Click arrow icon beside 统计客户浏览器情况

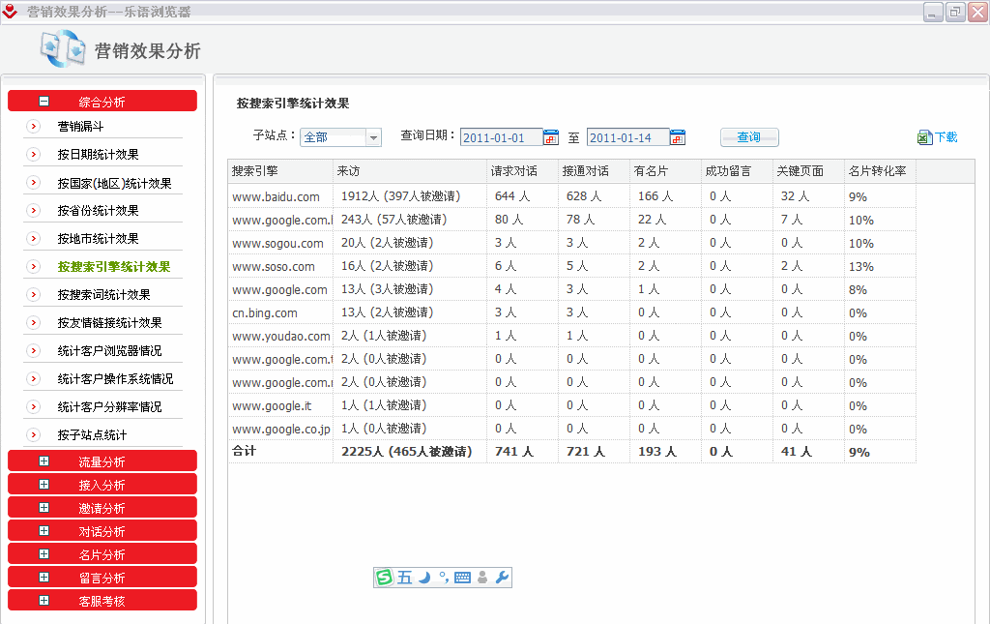(x=34, y=350)
